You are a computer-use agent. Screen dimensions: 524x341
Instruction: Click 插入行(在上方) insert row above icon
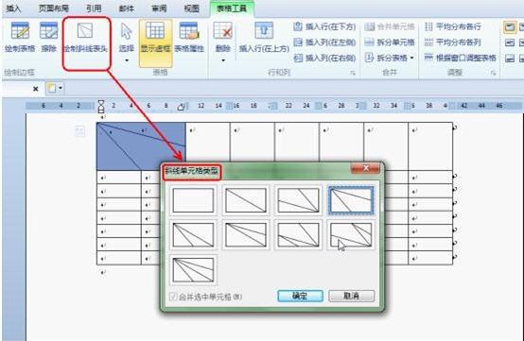pyautogui.click(x=264, y=30)
